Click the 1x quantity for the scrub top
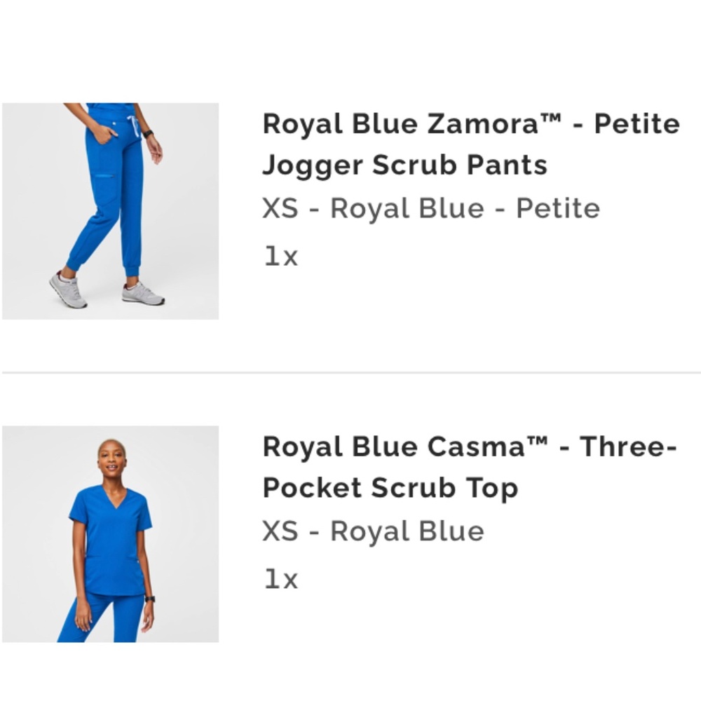701x701 pixels. pos(281,579)
